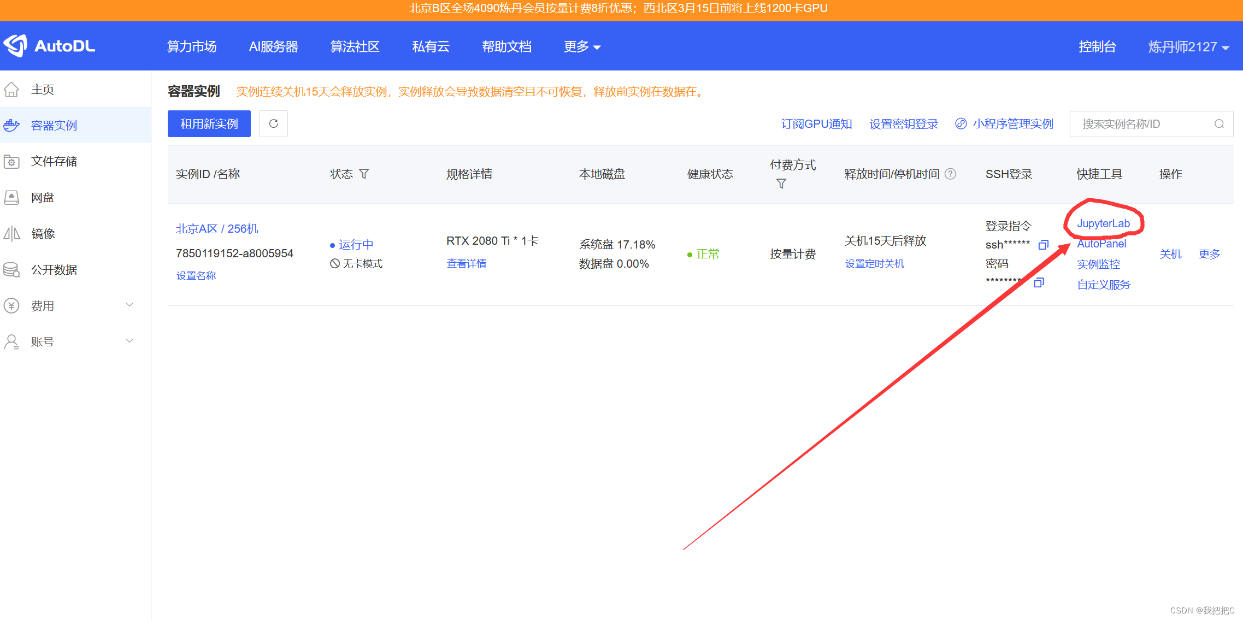
Task: Open the JupyterLab quick tool link
Action: (1103, 223)
